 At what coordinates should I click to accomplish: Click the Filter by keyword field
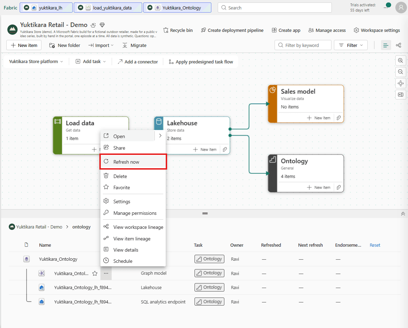303,46
